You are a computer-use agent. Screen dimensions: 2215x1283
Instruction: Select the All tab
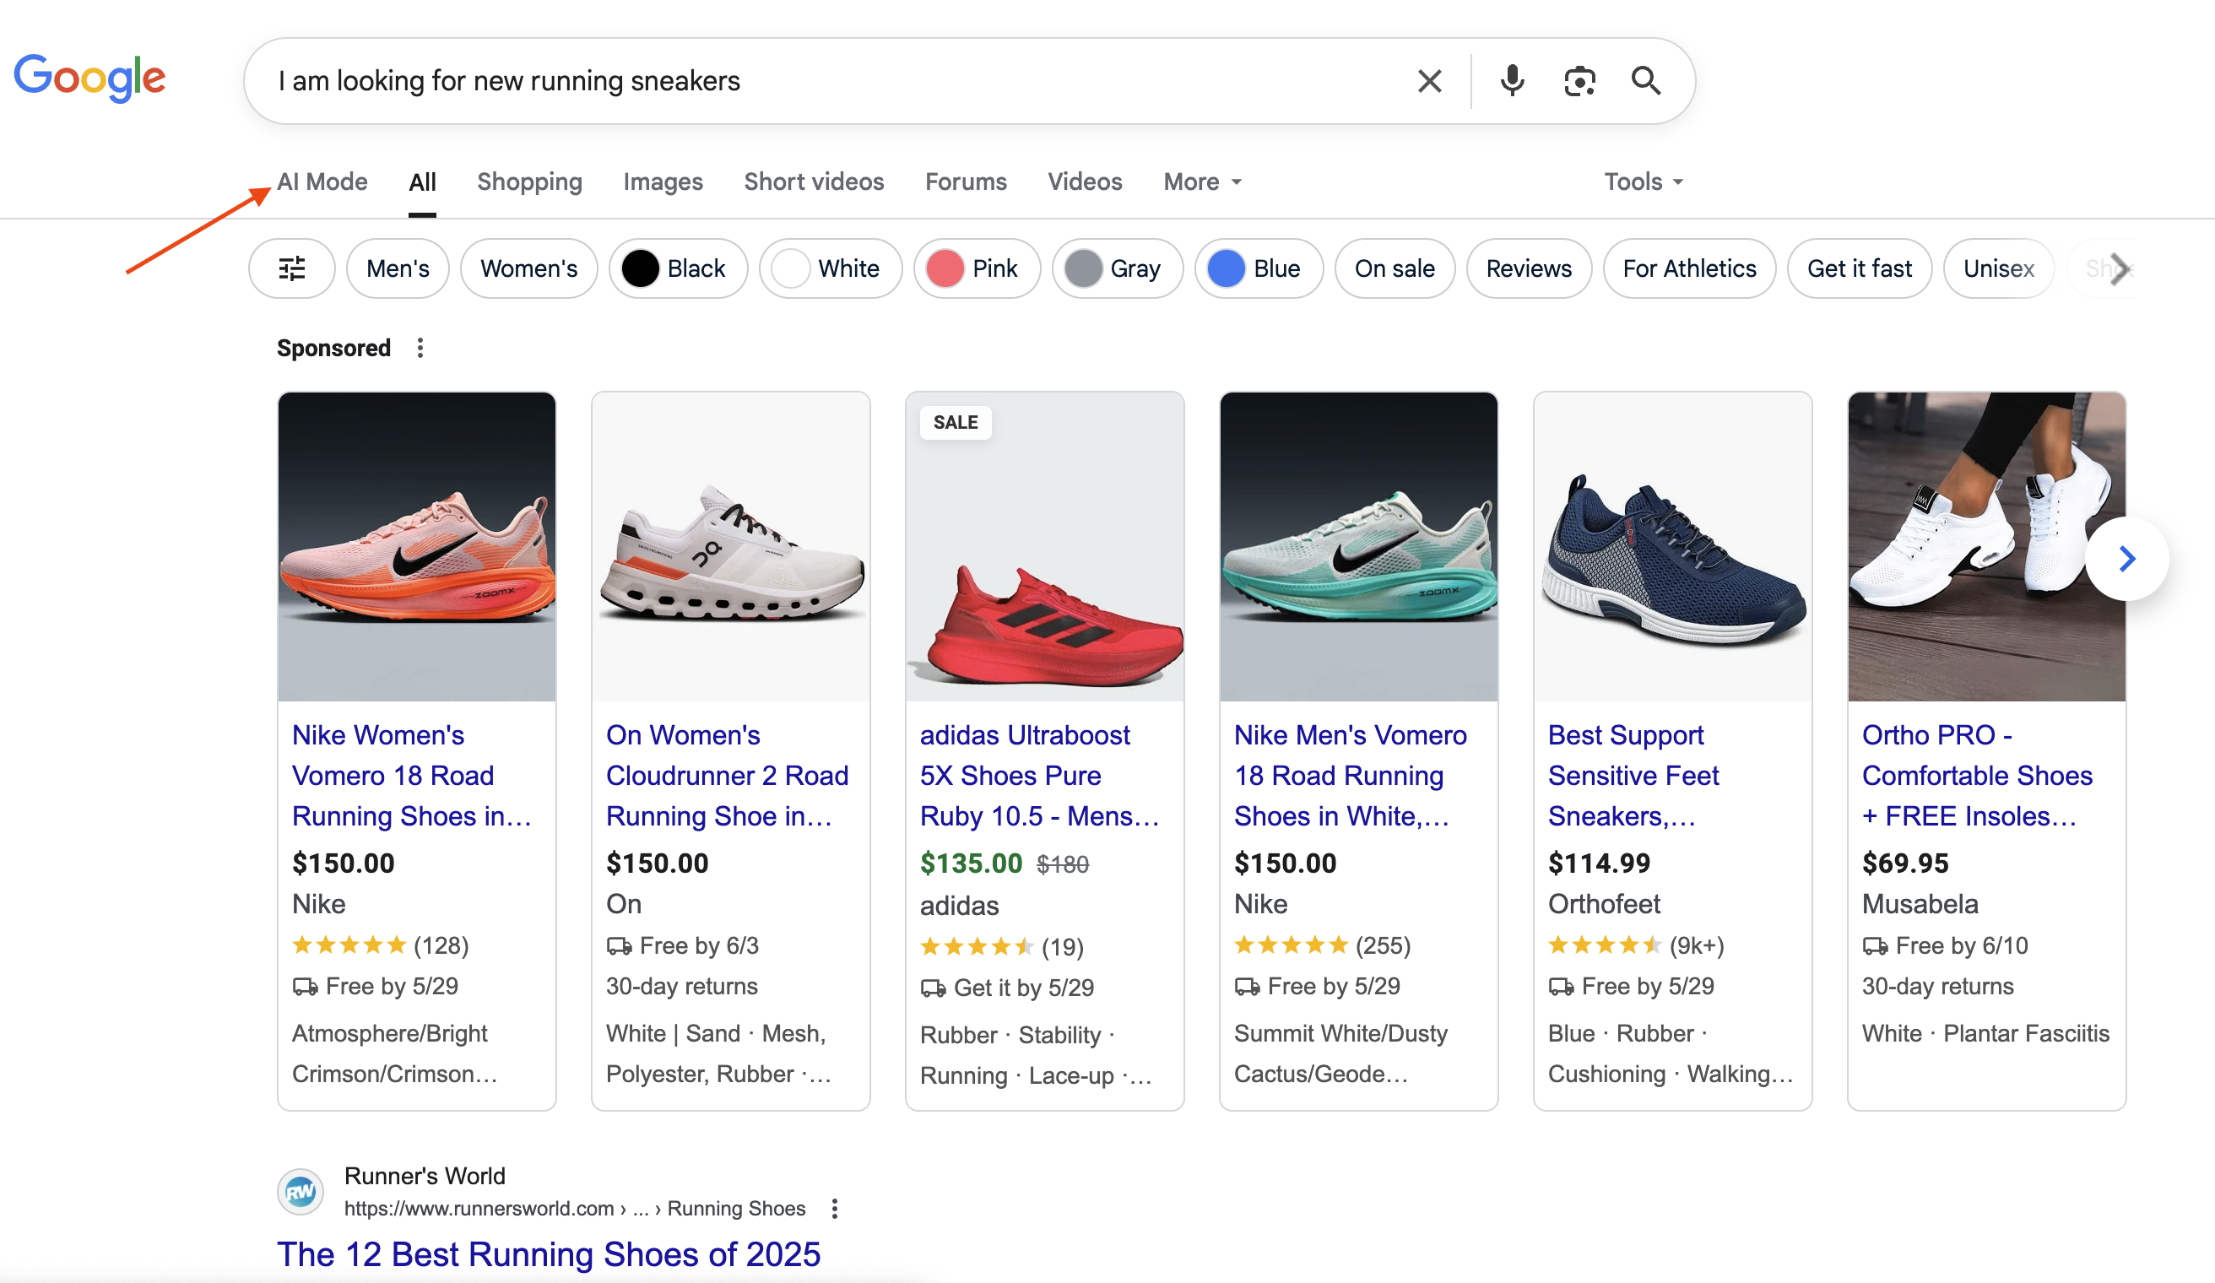click(x=422, y=182)
